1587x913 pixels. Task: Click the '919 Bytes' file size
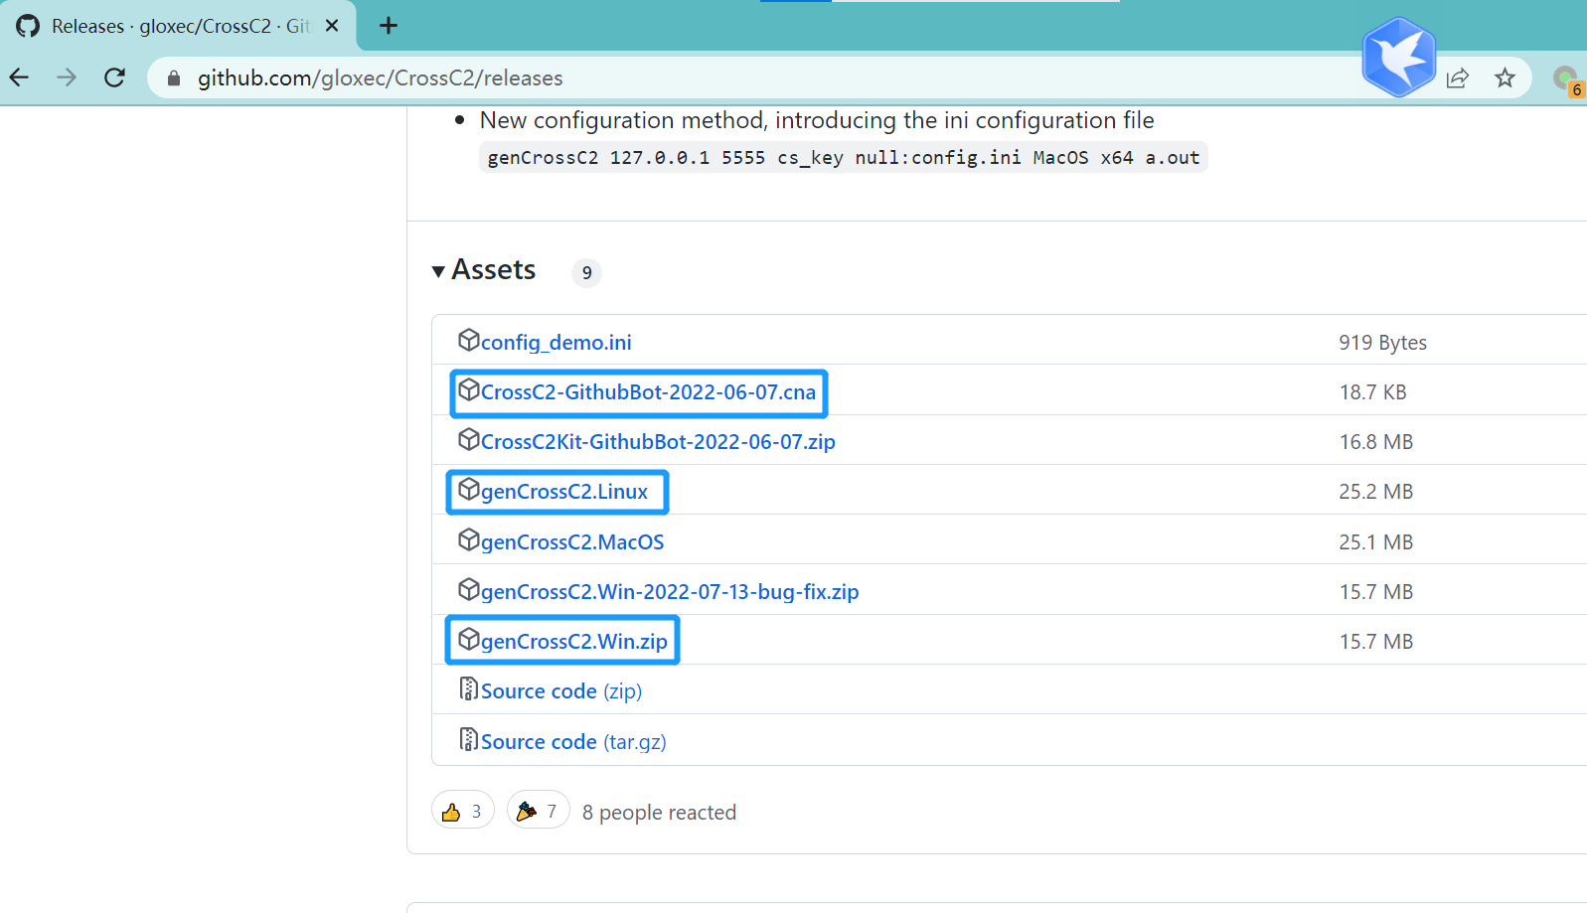pos(1382,343)
